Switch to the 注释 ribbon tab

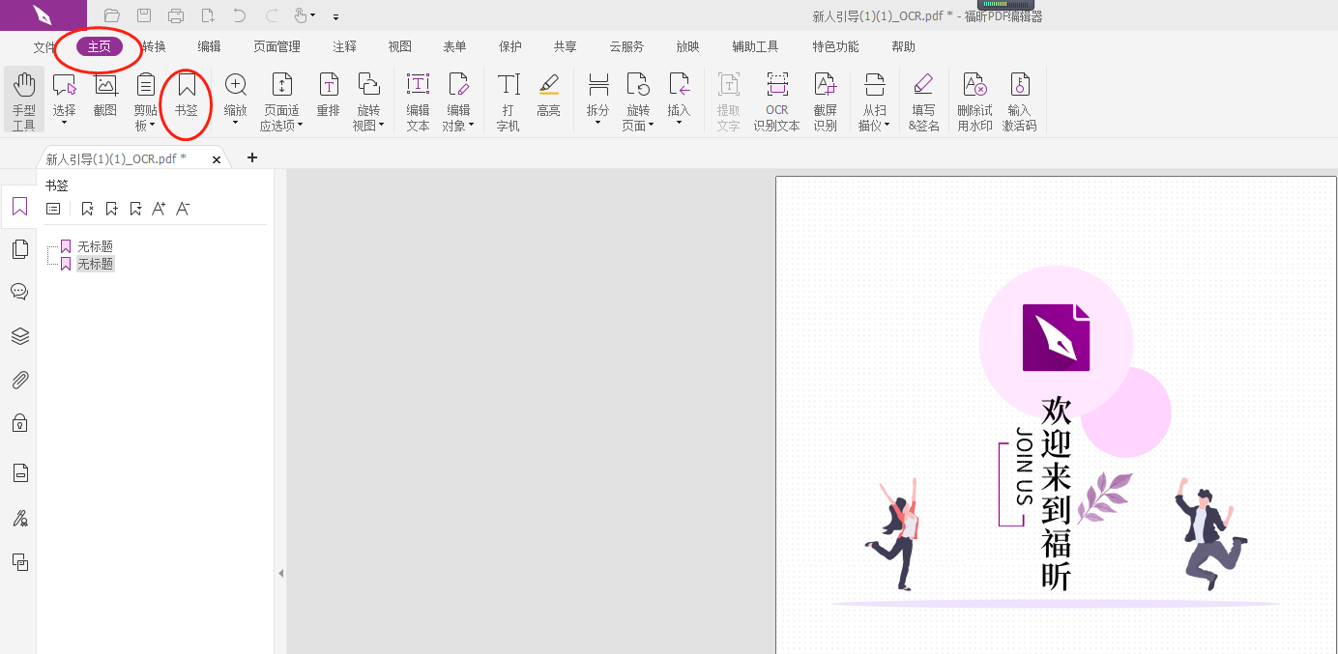(x=344, y=45)
